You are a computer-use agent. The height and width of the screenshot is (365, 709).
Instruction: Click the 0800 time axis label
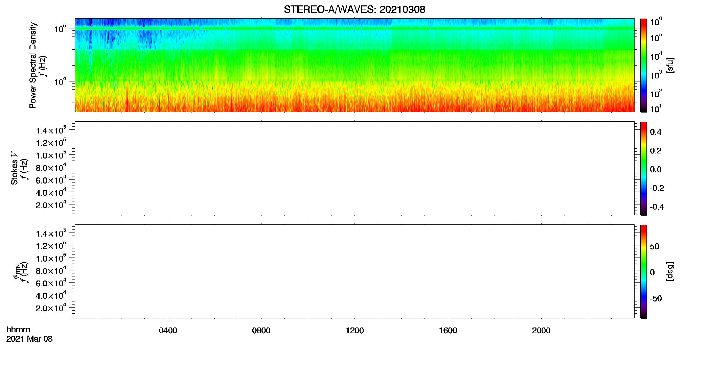[261, 331]
